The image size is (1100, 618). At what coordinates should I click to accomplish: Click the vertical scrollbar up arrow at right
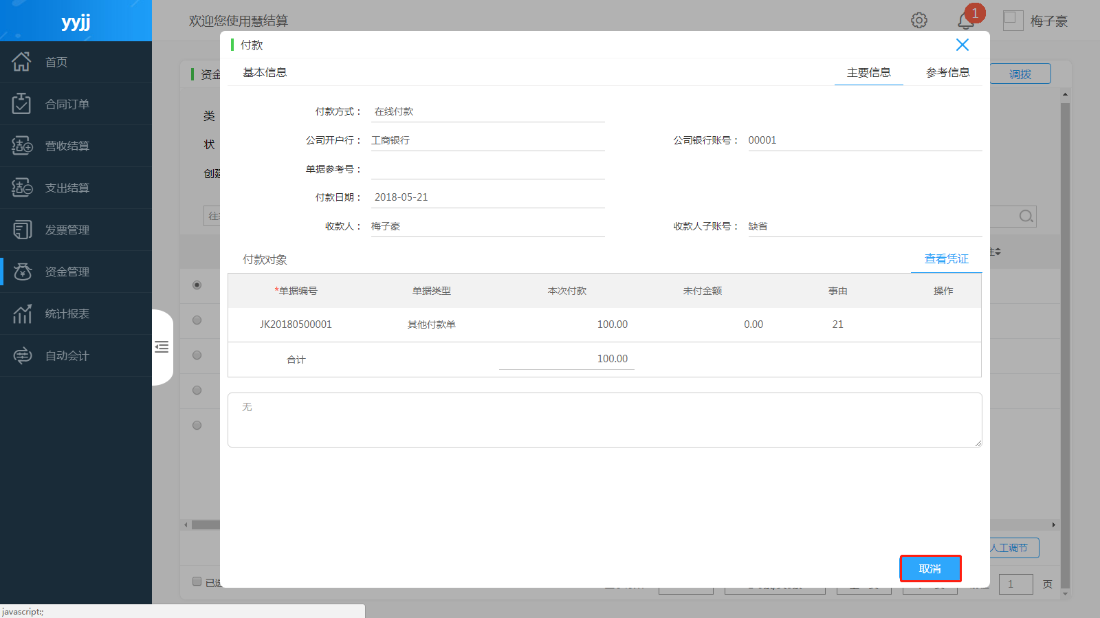(x=1065, y=94)
